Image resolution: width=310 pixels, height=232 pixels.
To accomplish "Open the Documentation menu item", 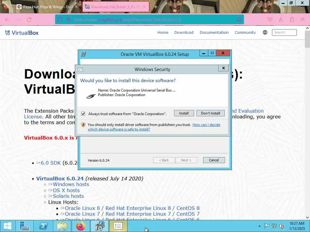I will [214, 33].
